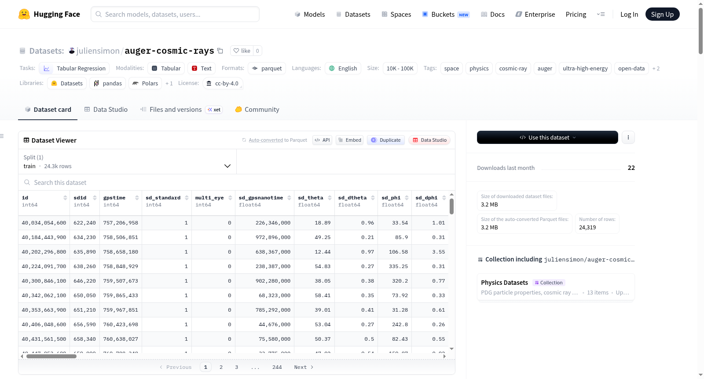Sort the gpstime column
Screen dimensions: 704x379
pyautogui.click(x=137, y=198)
